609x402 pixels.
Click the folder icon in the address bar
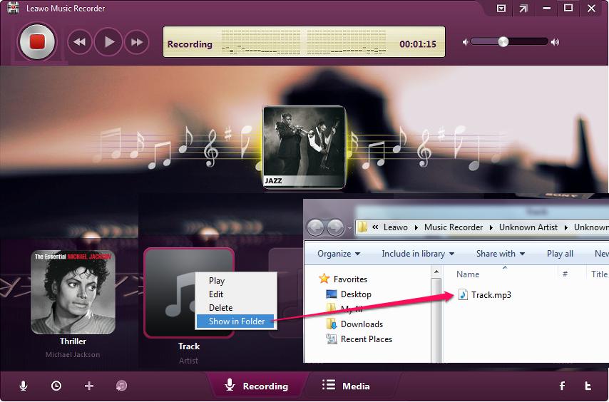tap(363, 227)
